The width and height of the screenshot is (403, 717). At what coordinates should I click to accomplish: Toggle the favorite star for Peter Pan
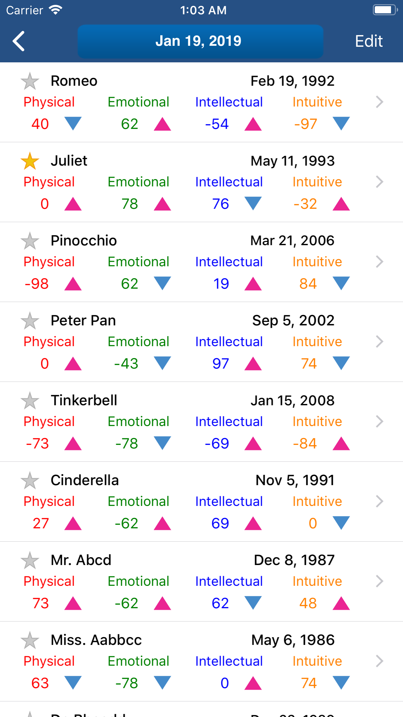coord(30,321)
